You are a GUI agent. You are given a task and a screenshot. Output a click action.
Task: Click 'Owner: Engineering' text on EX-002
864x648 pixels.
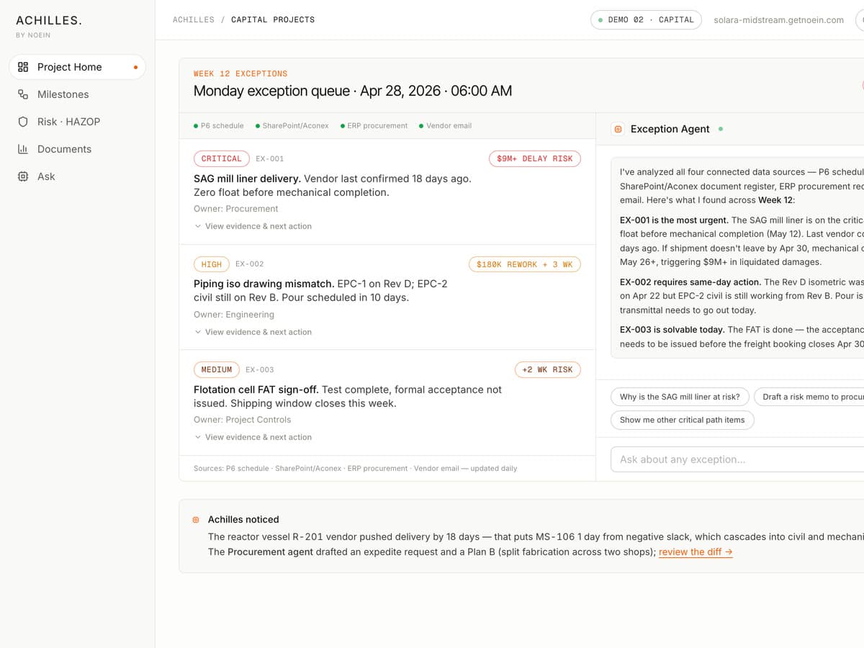(234, 315)
